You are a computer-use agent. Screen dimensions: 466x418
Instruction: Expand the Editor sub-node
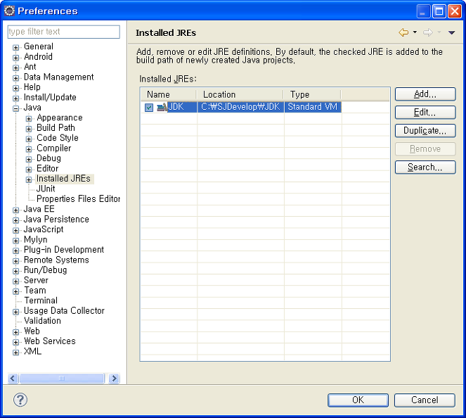pos(29,170)
